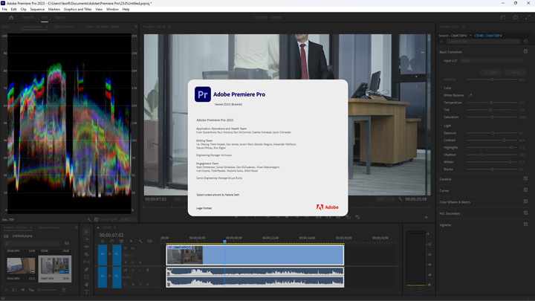Collapse the Light subsection
Screen dimensions: 535x301
(441, 126)
